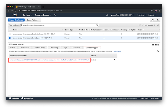The height and width of the screenshot is (108, 168).
Task: Sort by Queue Type column
Action: [71, 30]
